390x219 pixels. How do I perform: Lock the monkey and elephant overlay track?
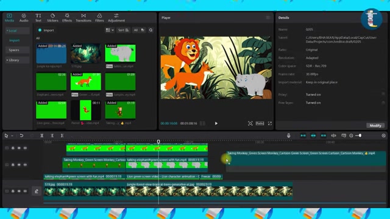click(x=13, y=165)
